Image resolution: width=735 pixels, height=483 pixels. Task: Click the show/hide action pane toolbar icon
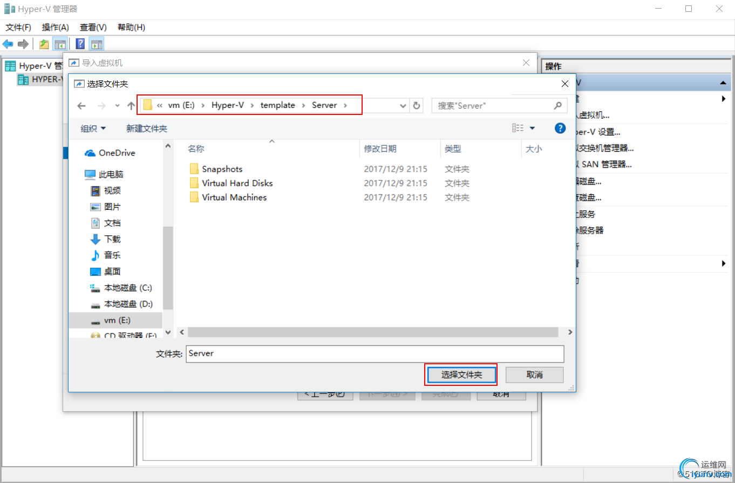[x=96, y=44]
